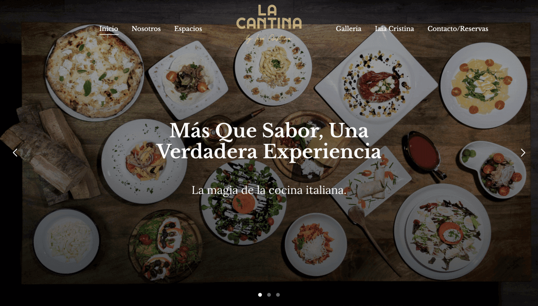Image resolution: width=538 pixels, height=306 pixels.
Task: Click 'La magia de la cocina italiana' subtitle
Action: 269,190
